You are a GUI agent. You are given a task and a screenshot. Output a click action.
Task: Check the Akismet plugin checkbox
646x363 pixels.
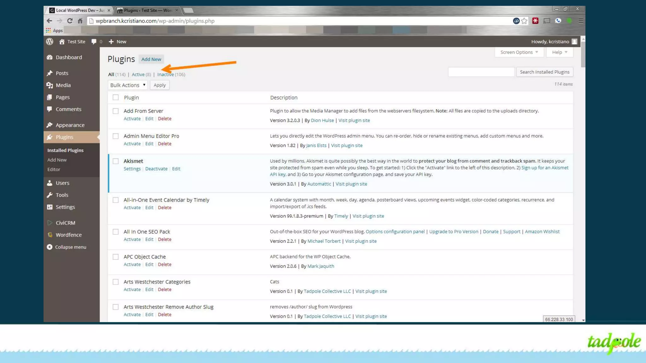(x=116, y=161)
